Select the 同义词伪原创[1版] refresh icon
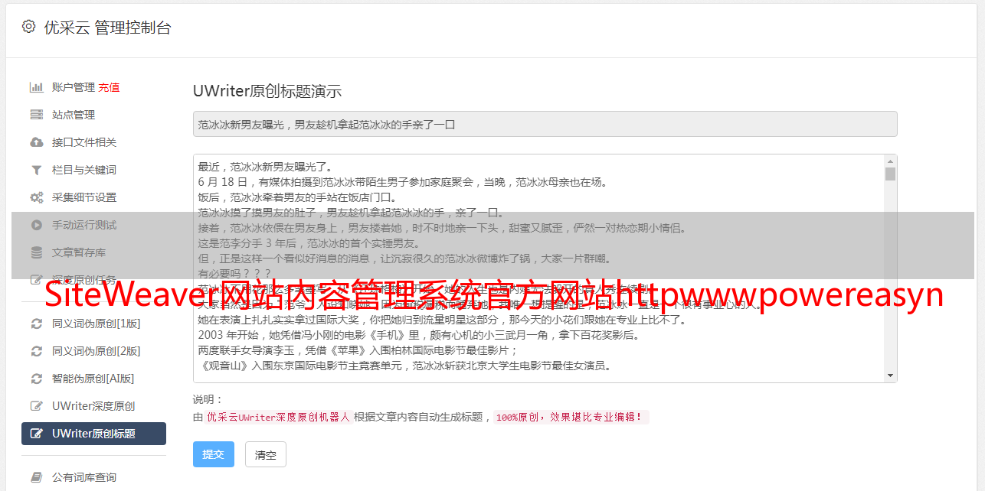This screenshot has height=491, width=985. [x=36, y=324]
